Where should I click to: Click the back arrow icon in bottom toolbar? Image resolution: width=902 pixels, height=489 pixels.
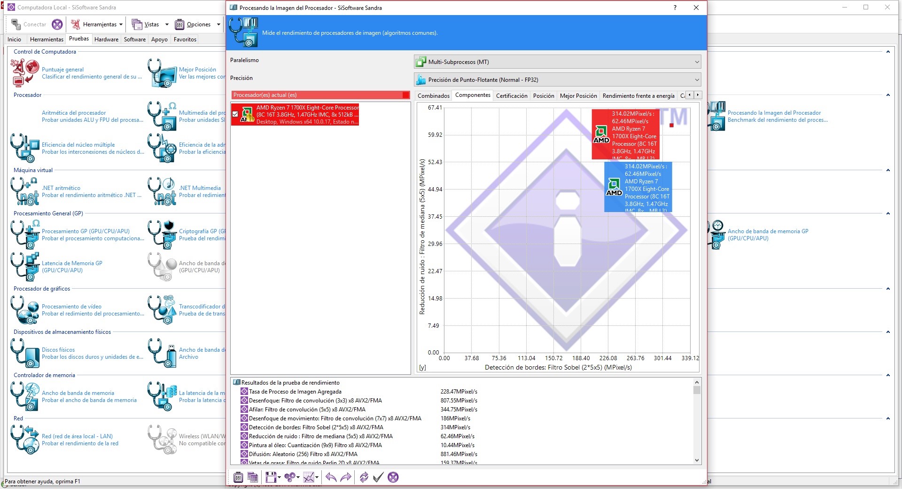point(331,477)
